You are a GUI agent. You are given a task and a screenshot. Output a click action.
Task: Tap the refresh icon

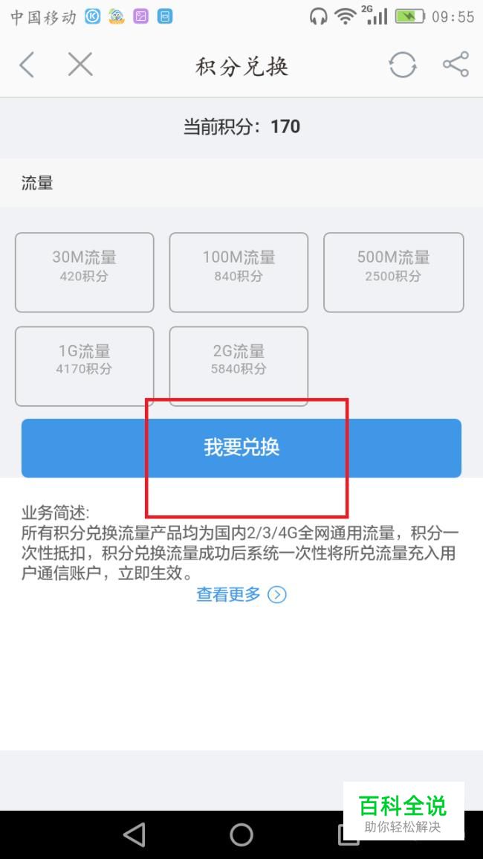pos(403,65)
